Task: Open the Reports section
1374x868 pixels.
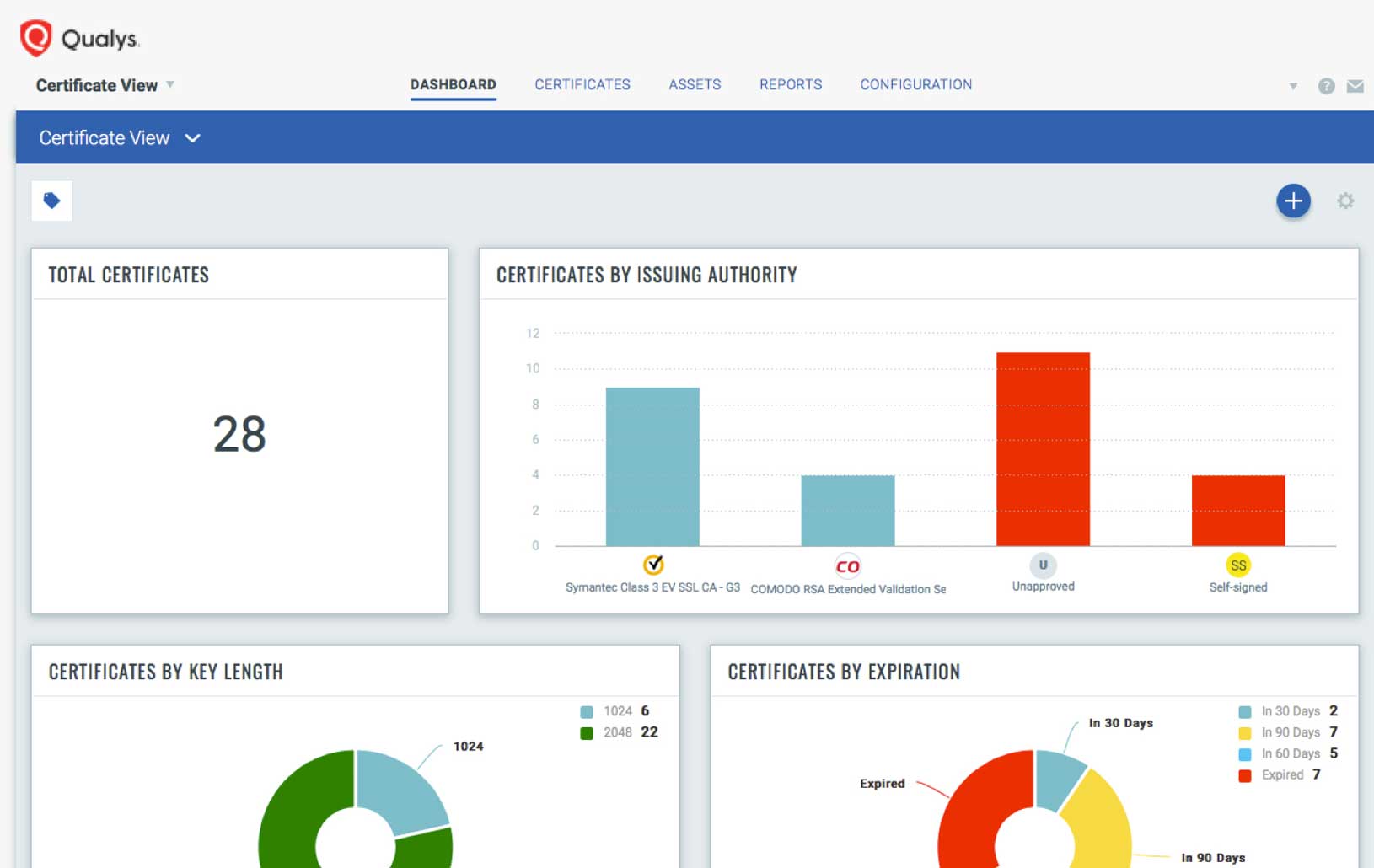Action: pos(791,84)
